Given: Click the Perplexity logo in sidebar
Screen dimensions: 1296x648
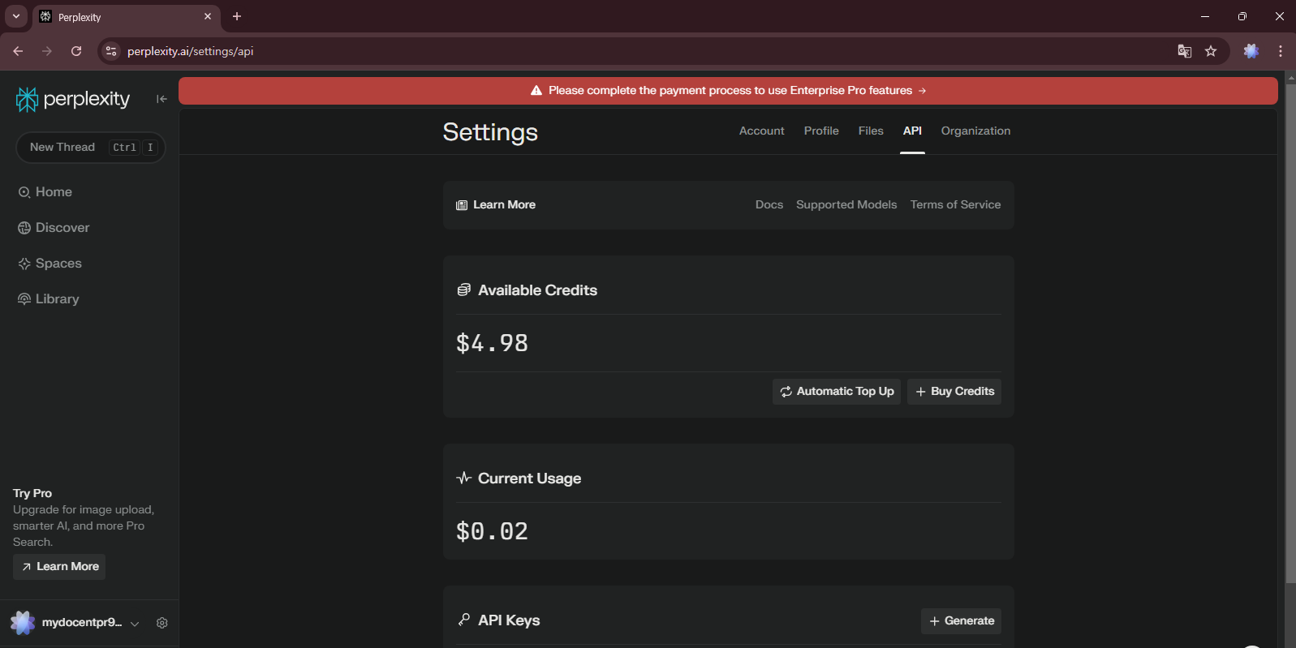Looking at the screenshot, I should coord(73,99).
